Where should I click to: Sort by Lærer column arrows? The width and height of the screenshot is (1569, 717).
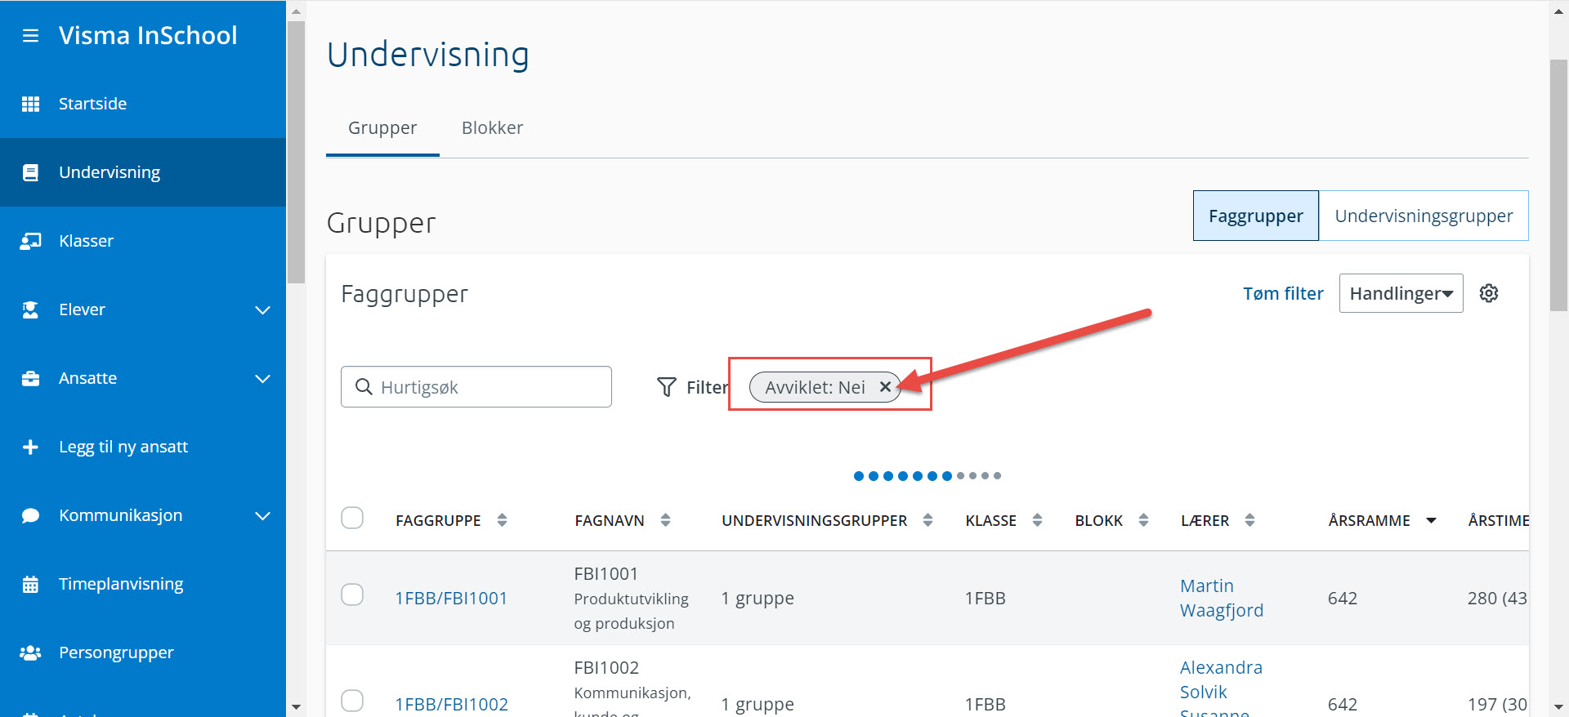click(x=1249, y=520)
